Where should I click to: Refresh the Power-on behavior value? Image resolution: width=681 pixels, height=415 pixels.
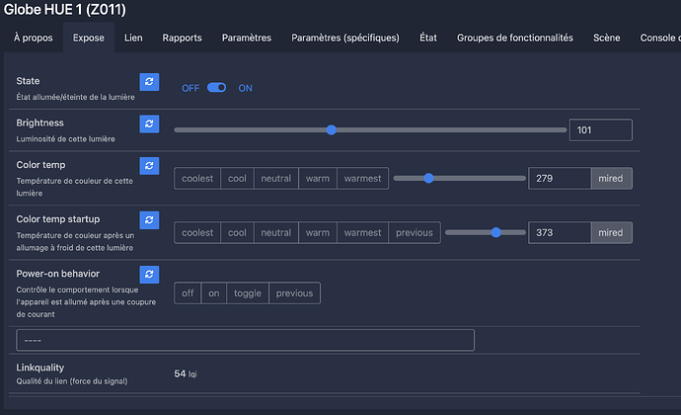(x=149, y=275)
